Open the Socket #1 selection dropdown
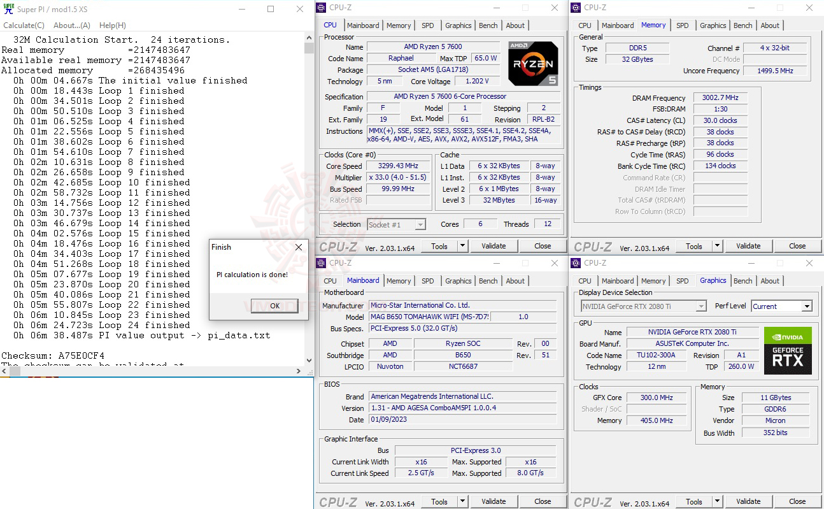Image resolution: width=824 pixels, height=509 pixels. pos(396,224)
